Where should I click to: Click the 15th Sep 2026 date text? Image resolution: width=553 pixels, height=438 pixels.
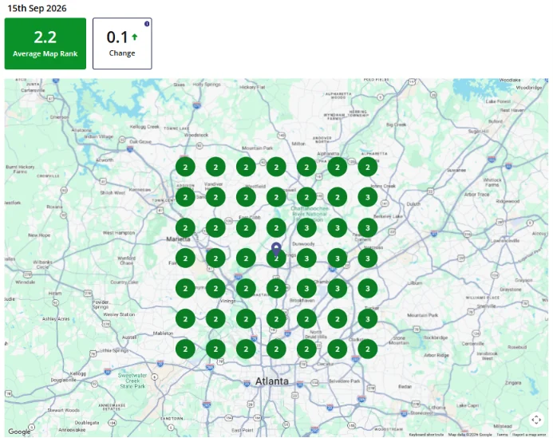[x=37, y=9]
